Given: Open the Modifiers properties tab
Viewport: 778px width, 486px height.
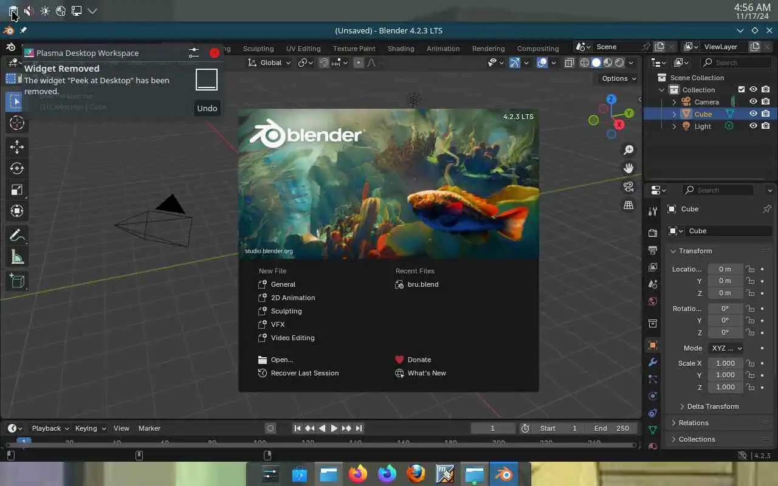Looking at the screenshot, I should (653, 362).
